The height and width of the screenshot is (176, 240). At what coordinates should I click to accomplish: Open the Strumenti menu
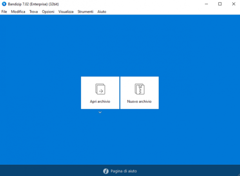(x=85, y=12)
